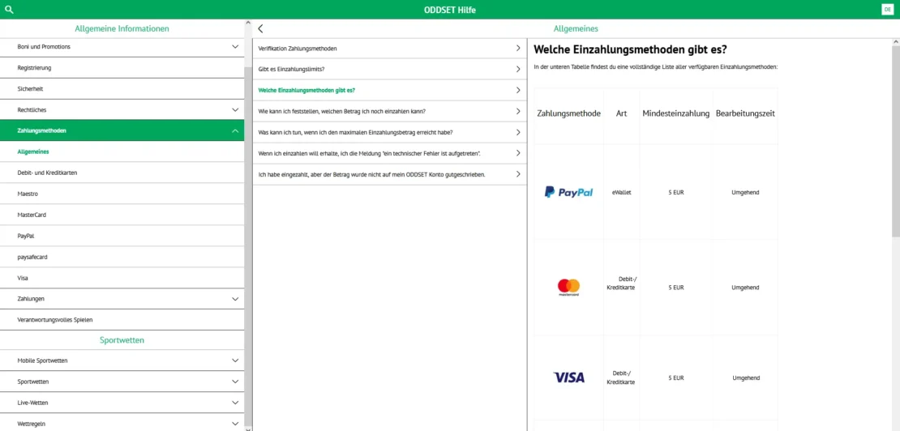Click the Mastercard logo in the table
Viewport: 900px width, 431px height.
point(569,287)
